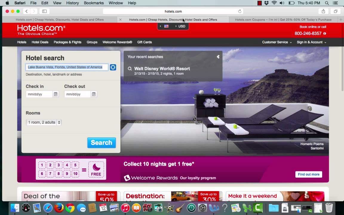Open the check-out calendar picker

pyautogui.click(x=94, y=94)
